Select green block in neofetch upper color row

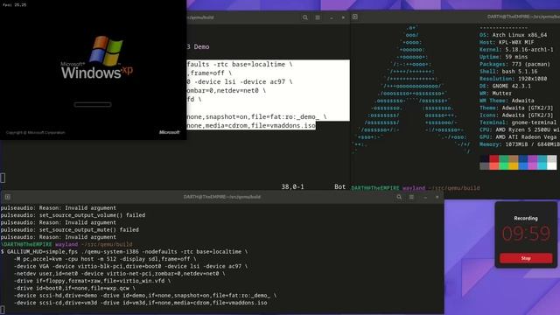504,158
